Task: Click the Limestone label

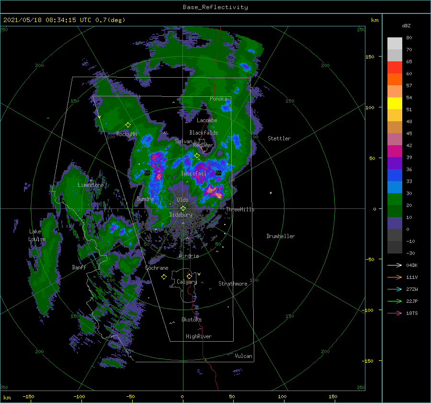Action: (x=91, y=185)
